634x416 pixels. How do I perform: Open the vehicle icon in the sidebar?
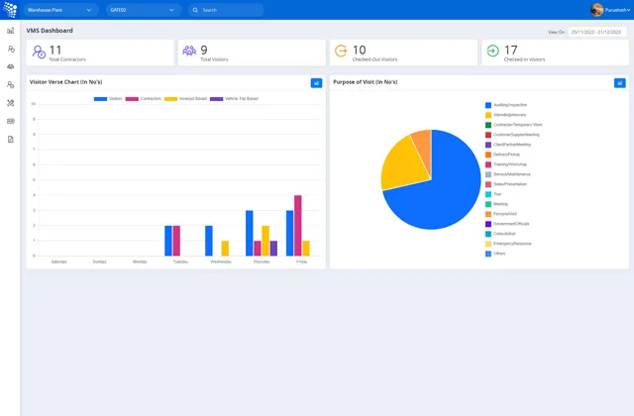coord(11,66)
